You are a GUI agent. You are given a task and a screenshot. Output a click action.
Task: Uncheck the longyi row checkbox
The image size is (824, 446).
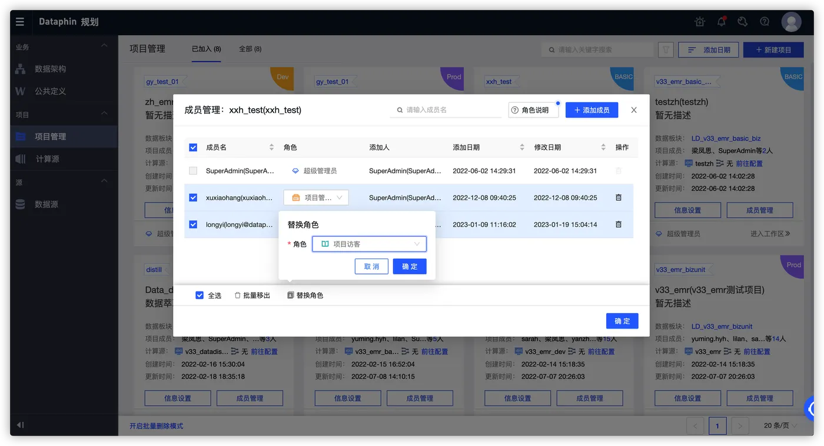193,224
